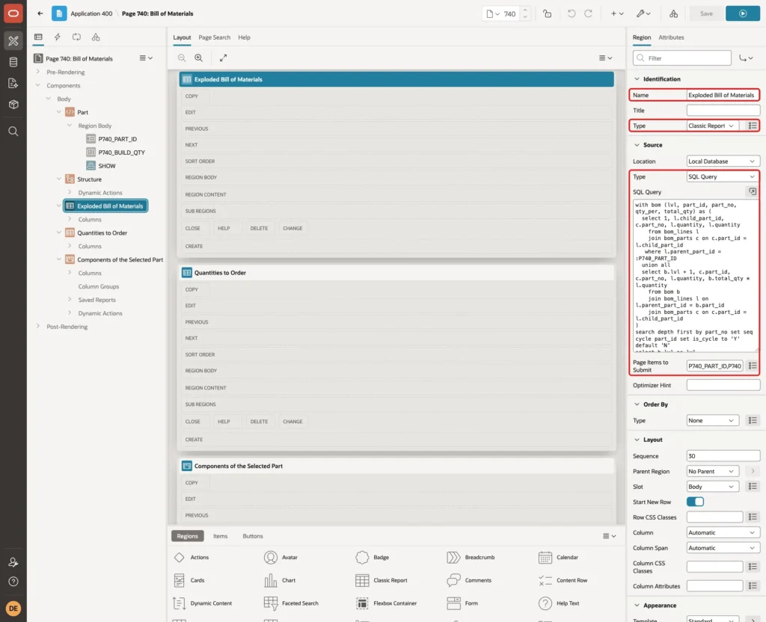The height and width of the screenshot is (622, 766).
Task: Open the Order By Type dropdown
Action: pyautogui.click(x=712, y=420)
